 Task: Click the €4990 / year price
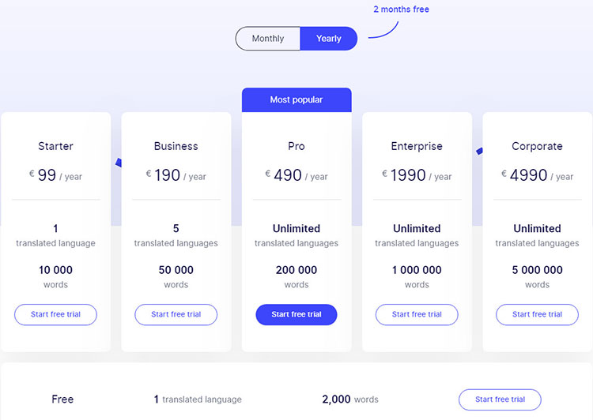(537, 175)
